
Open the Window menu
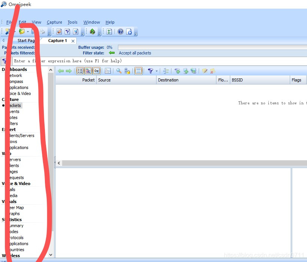(x=92, y=22)
